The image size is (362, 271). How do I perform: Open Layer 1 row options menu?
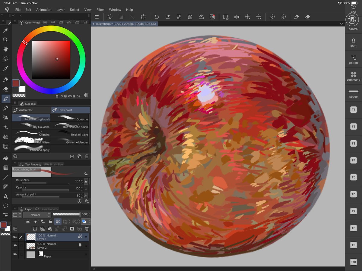(86, 237)
